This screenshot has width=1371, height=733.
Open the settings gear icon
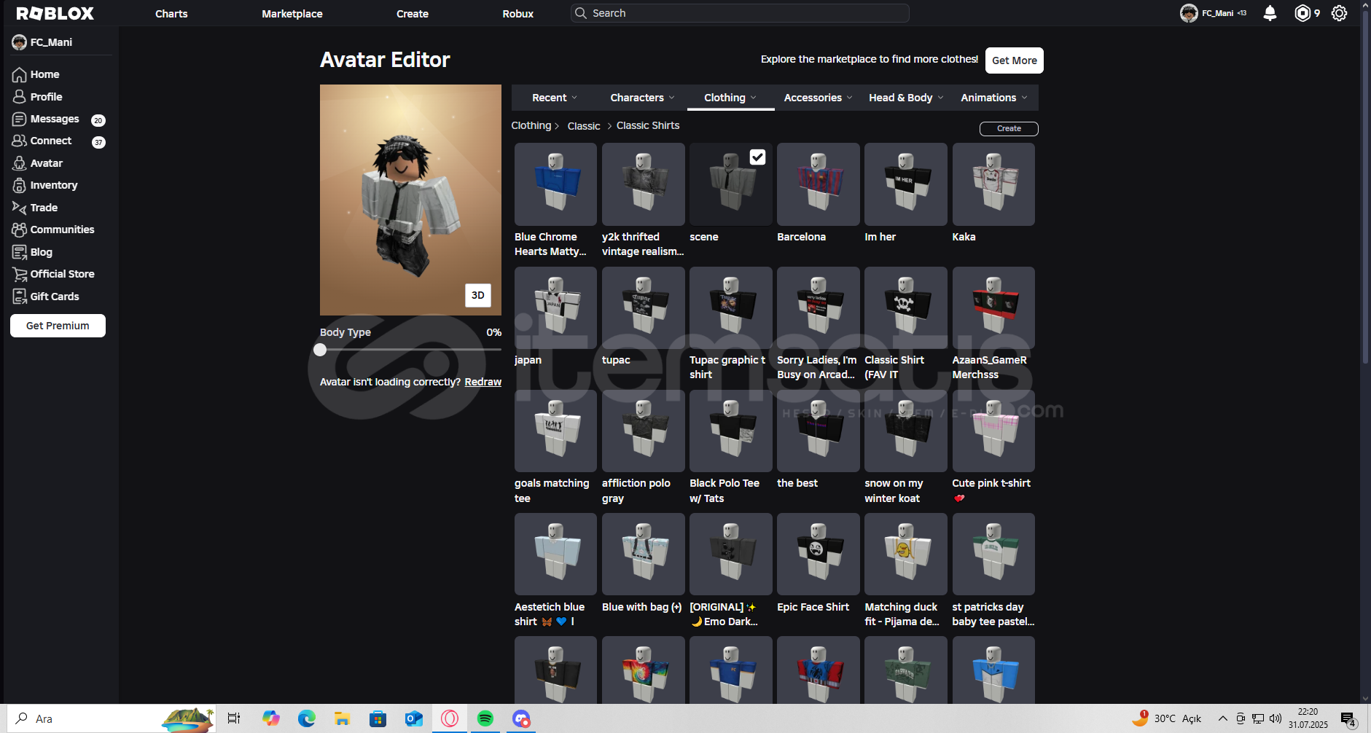click(x=1339, y=13)
